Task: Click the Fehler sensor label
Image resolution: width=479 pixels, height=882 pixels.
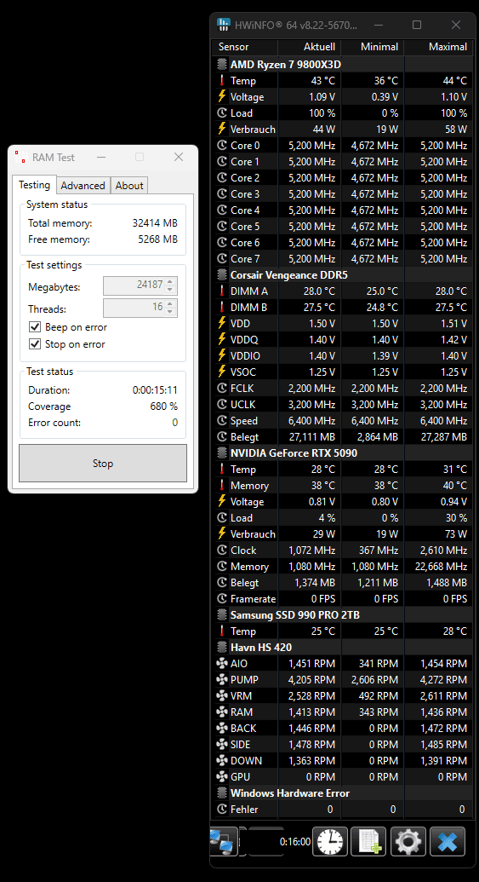Action: pos(244,810)
